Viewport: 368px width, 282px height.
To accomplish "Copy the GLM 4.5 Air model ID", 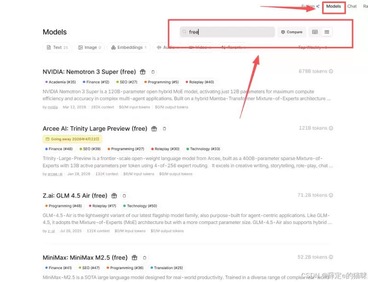I will point(124,196).
